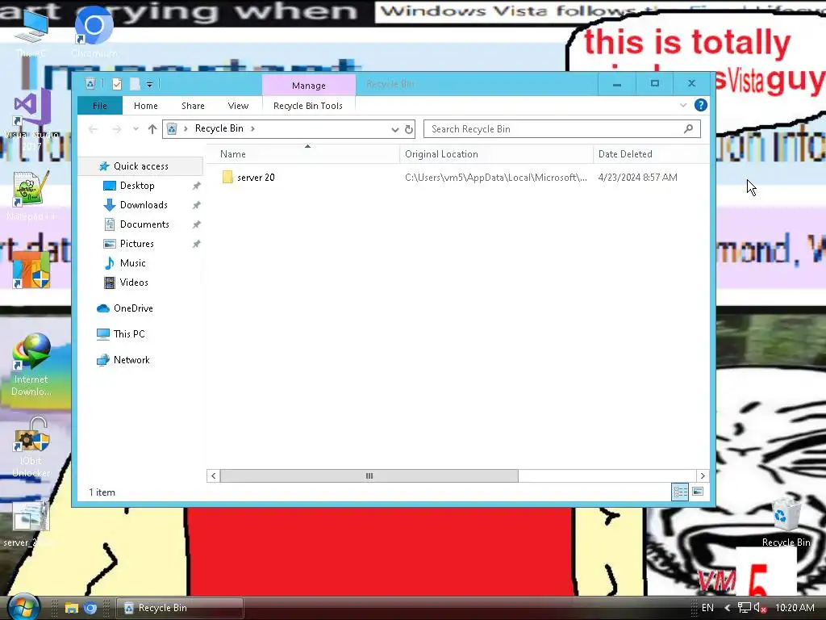Click the EN language indicator
The height and width of the screenshot is (620, 826).
tap(707, 608)
